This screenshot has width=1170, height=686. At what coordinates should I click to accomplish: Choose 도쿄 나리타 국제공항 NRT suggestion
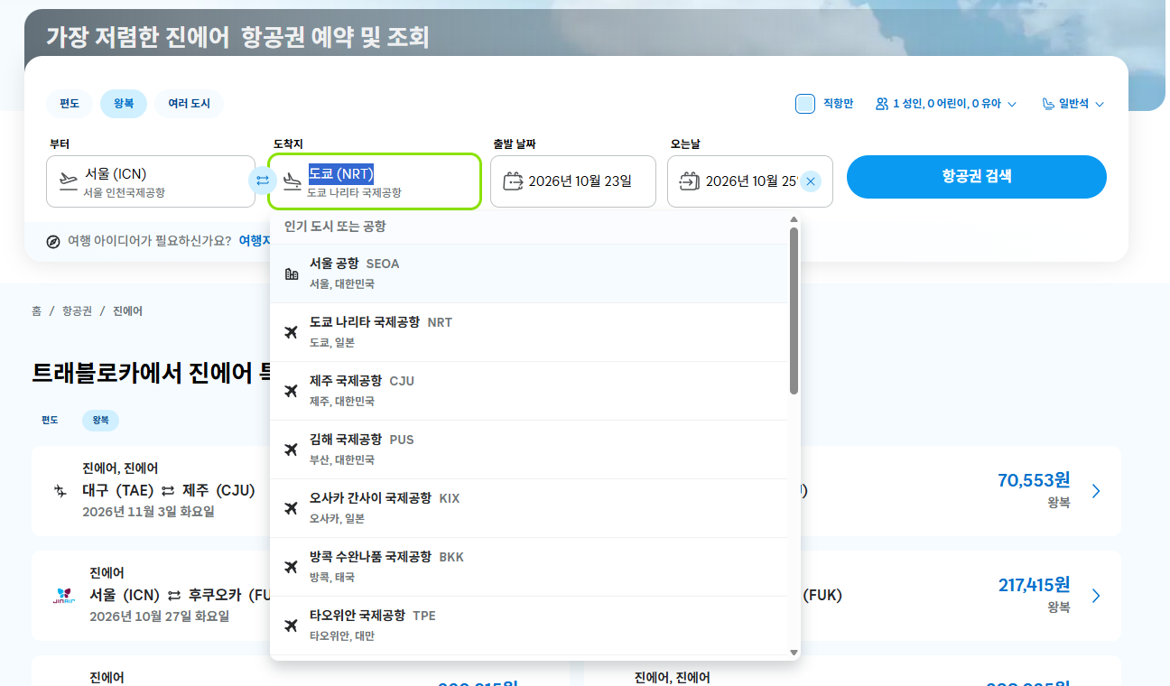[x=529, y=332]
